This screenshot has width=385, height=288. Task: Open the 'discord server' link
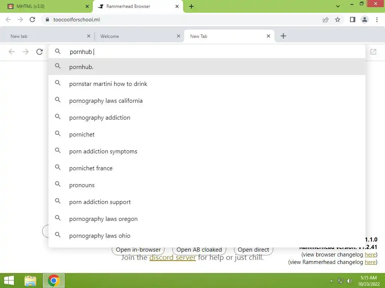point(173,258)
